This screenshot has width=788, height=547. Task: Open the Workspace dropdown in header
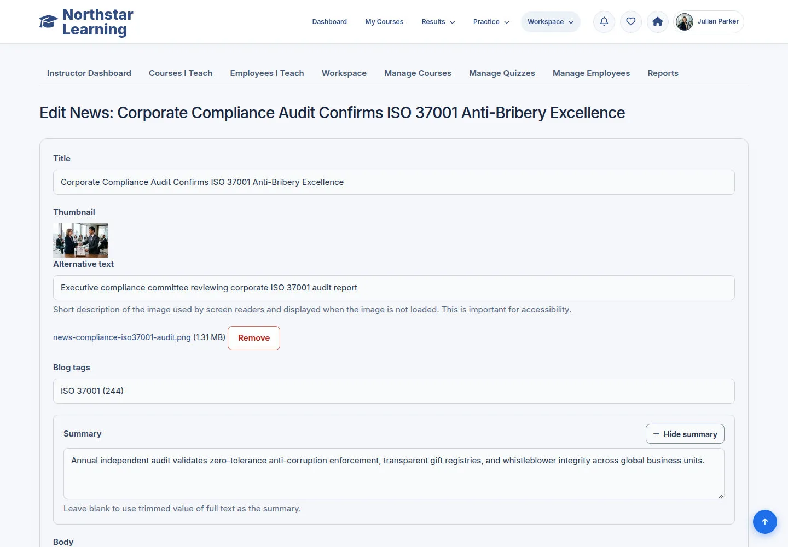point(551,22)
